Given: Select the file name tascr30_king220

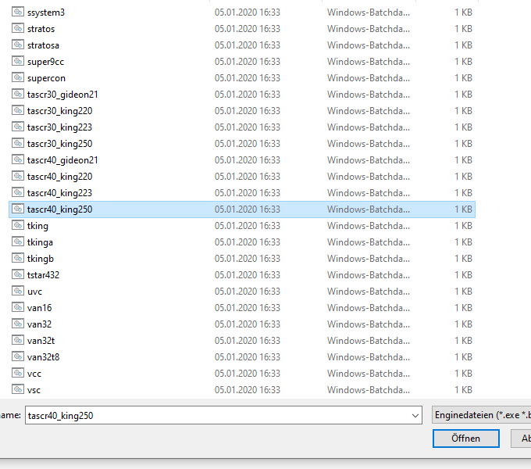Looking at the screenshot, I should 59,111.
